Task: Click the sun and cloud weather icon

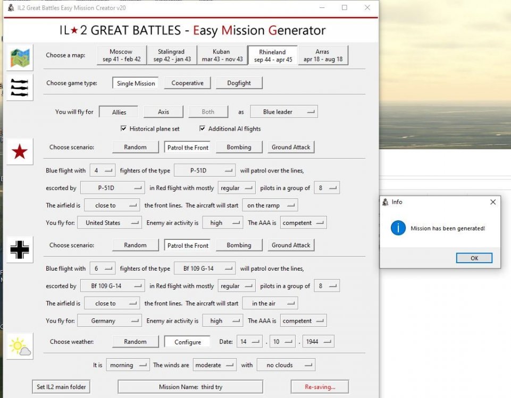Action: click(x=20, y=347)
